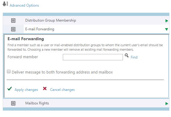
Task: Open the Advanced Options link
Action: (x=24, y=5)
